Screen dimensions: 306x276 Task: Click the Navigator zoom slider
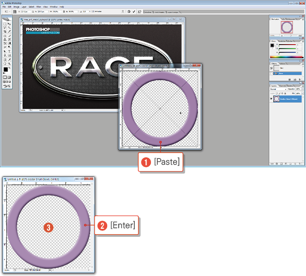coord(291,36)
